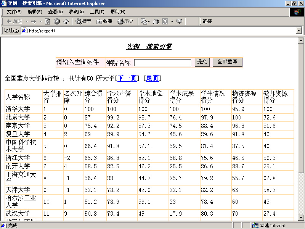305x229 pixels.
Task: Click the 完成 status bar text
Action: 13,226
